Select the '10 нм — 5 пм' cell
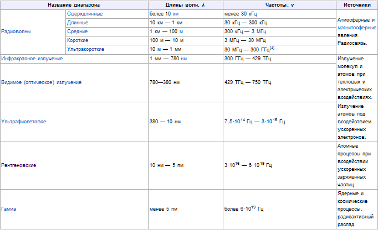 185,165
